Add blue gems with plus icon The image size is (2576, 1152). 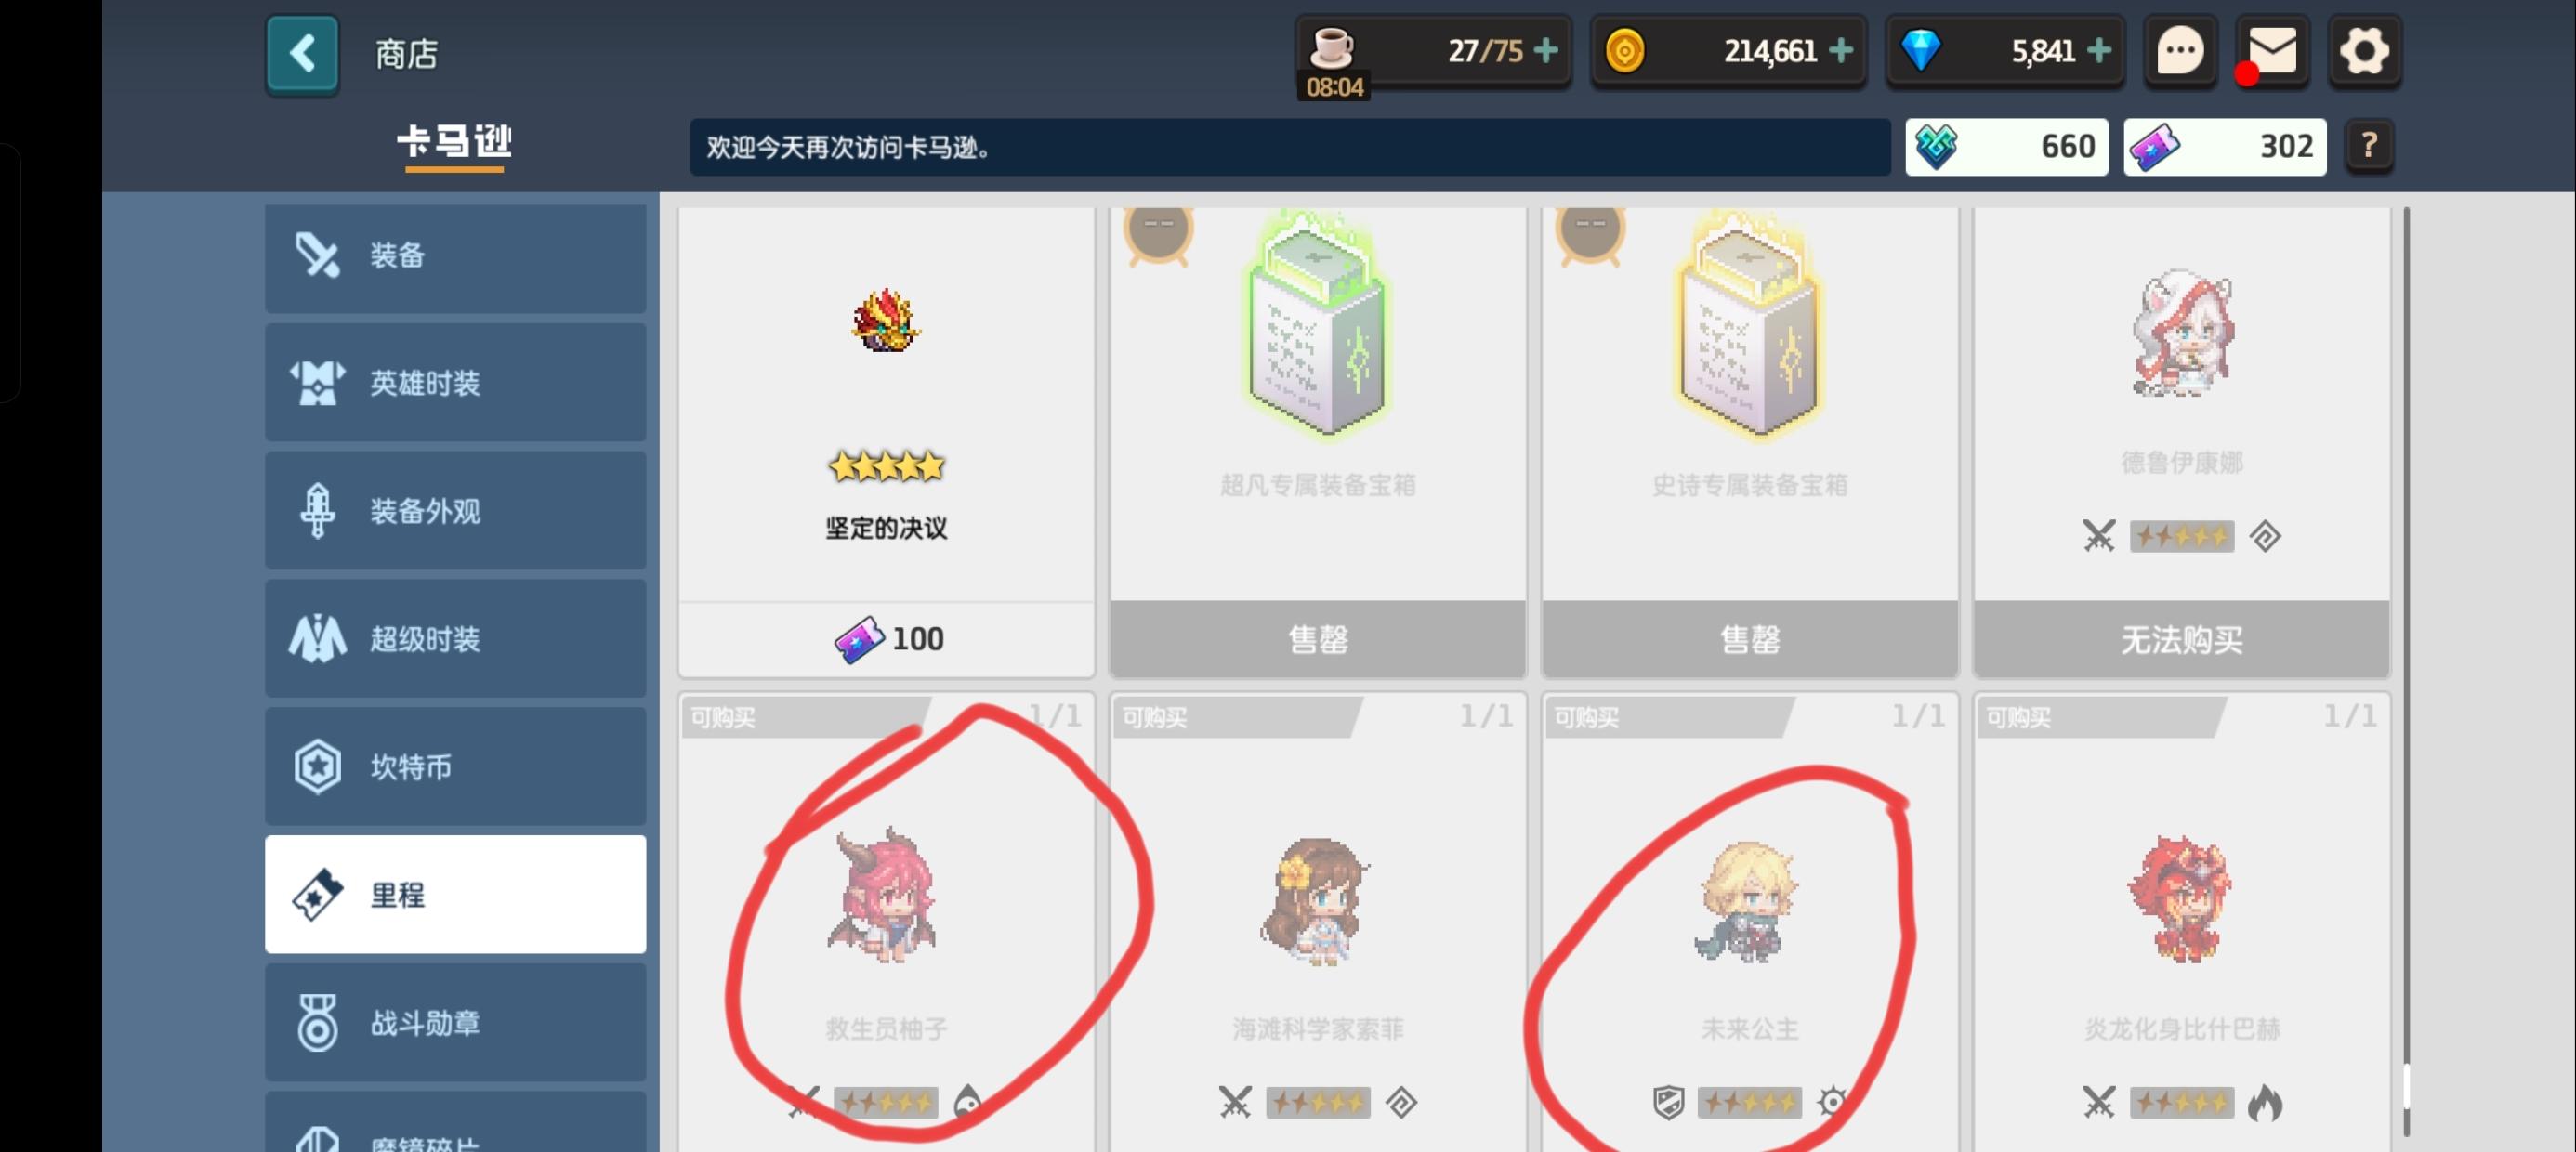click(x=2099, y=50)
